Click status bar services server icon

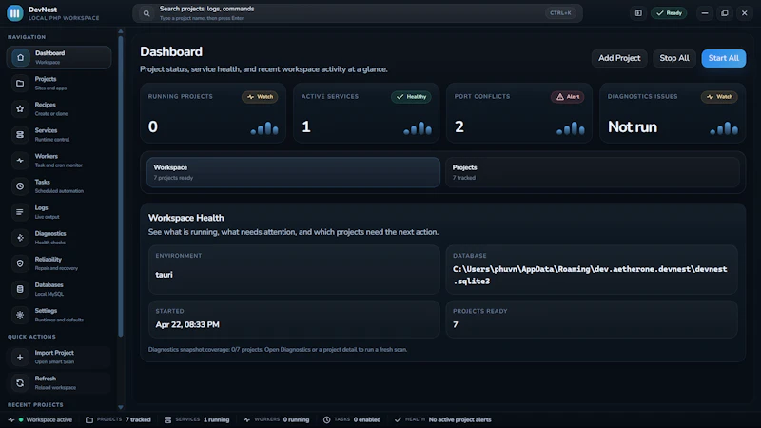coord(168,419)
